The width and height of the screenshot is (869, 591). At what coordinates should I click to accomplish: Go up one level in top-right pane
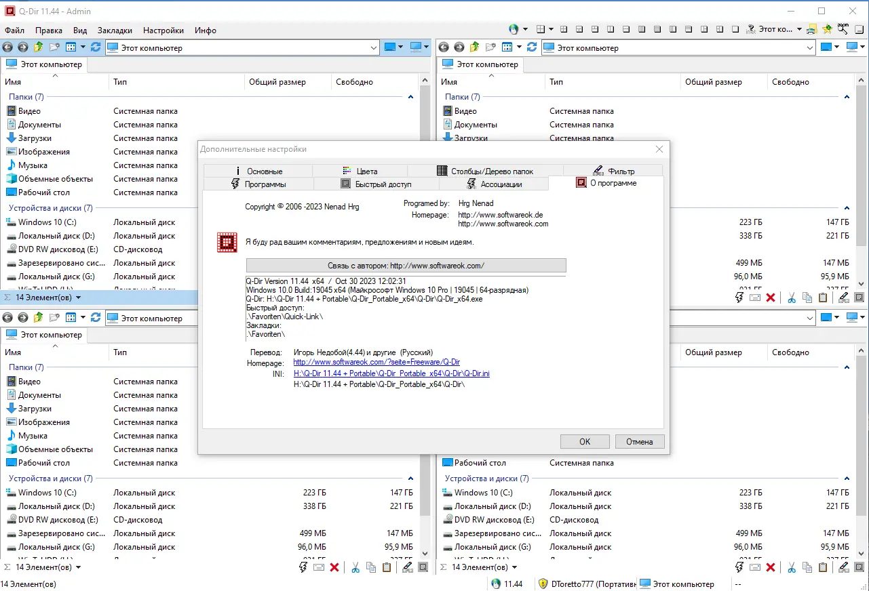coord(475,47)
